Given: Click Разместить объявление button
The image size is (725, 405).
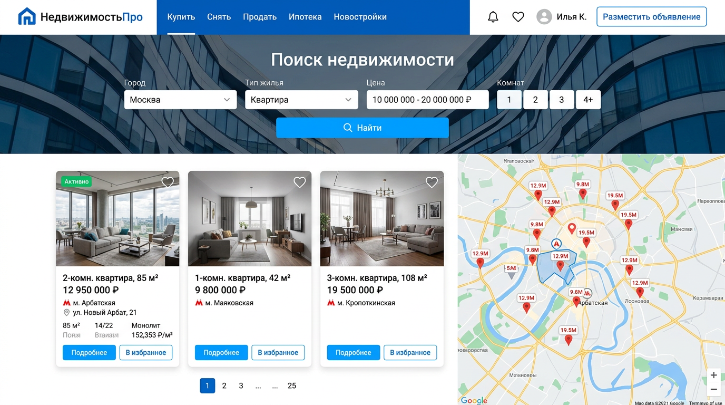Looking at the screenshot, I should coord(651,17).
